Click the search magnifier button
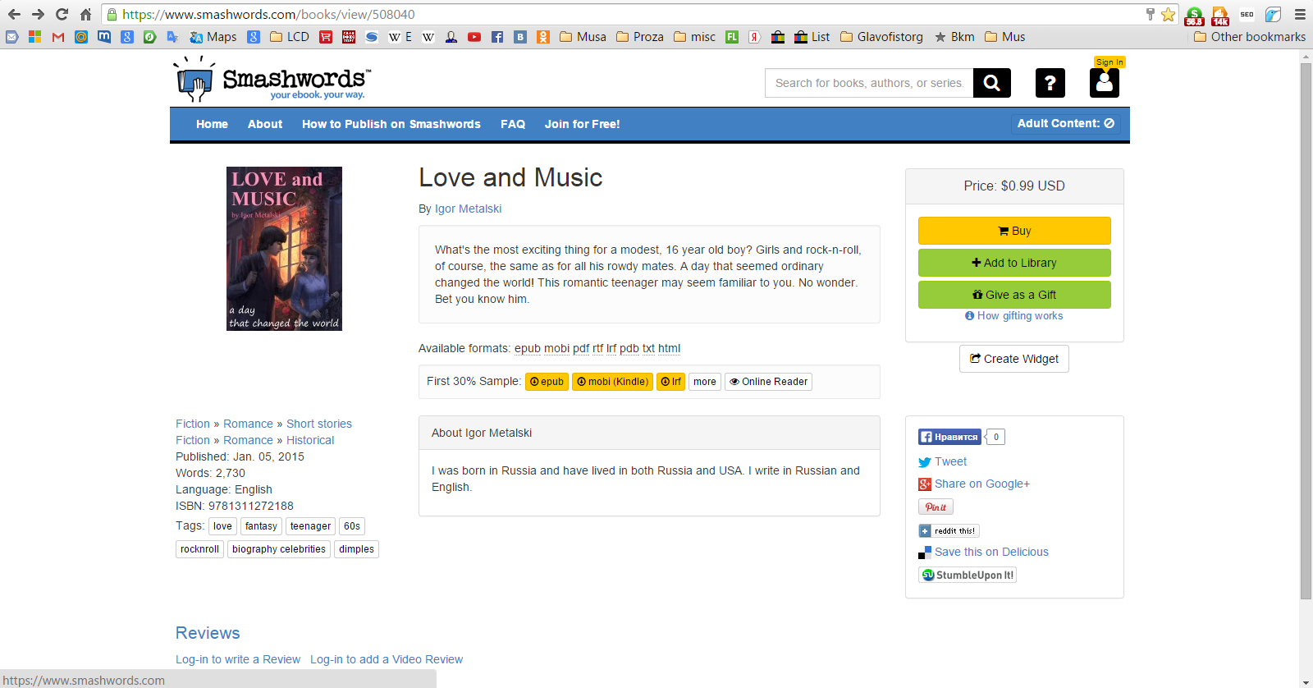 coord(992,83)
